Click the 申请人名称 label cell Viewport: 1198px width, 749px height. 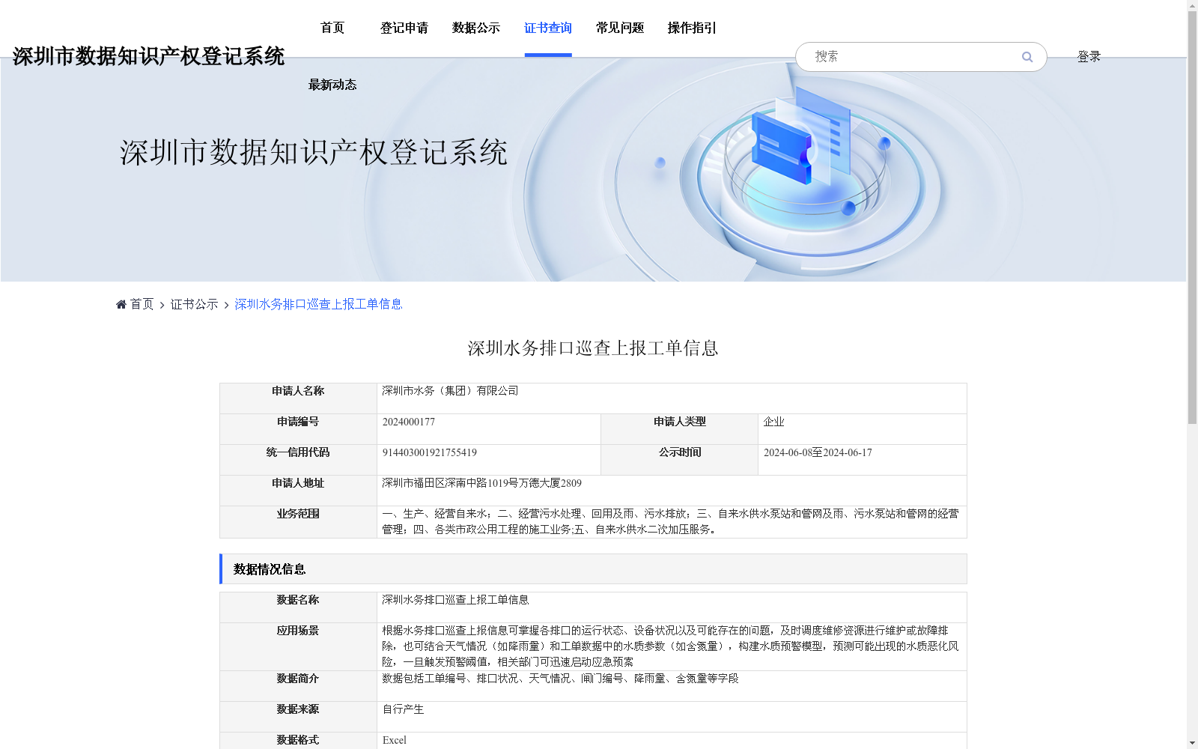[298, 398]
